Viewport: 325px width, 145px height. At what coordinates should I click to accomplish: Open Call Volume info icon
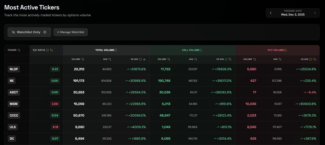point(201,50)
